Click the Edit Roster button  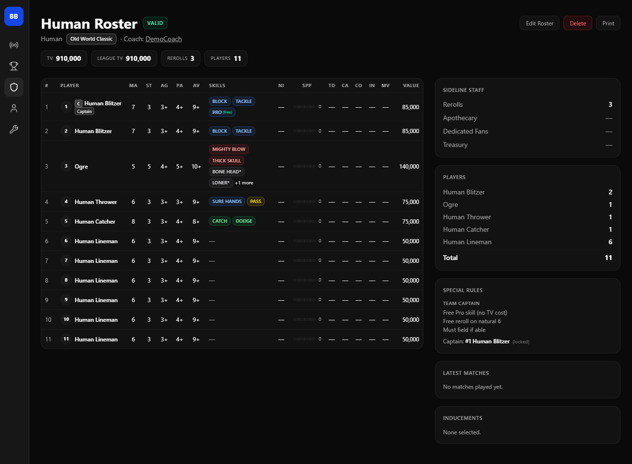(539, 23)
